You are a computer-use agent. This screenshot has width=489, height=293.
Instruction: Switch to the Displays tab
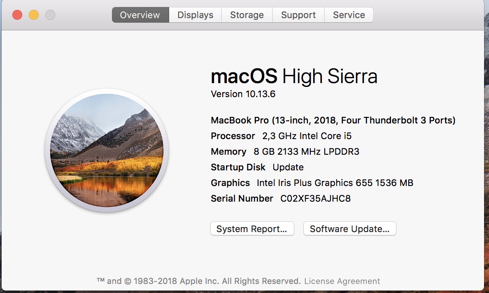coord(195,15)
